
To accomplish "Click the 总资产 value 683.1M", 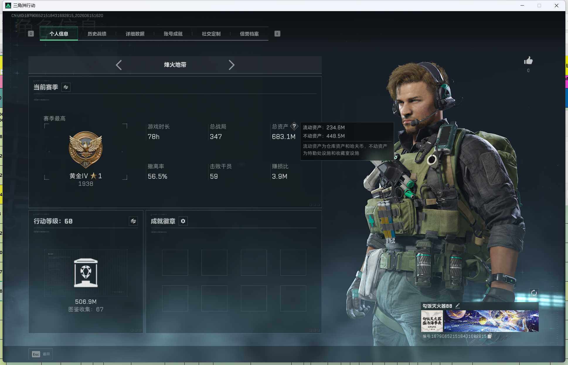I will coord(283,137).
